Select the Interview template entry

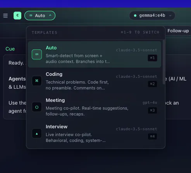click(95, 133)
